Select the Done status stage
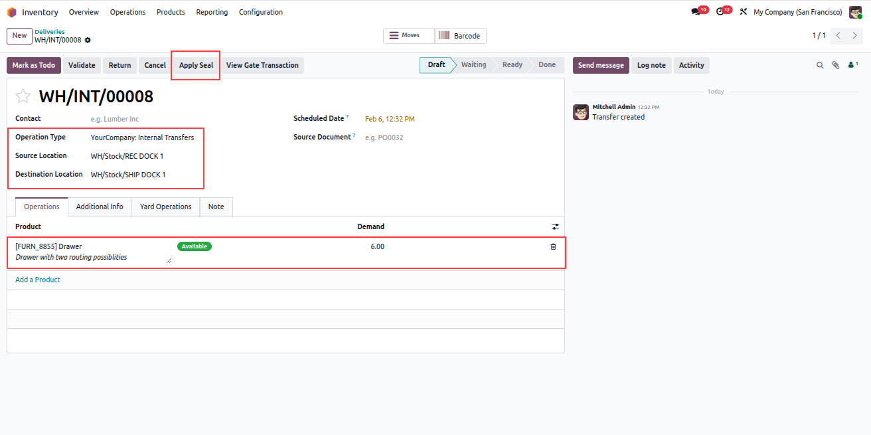 coord(547,65)
